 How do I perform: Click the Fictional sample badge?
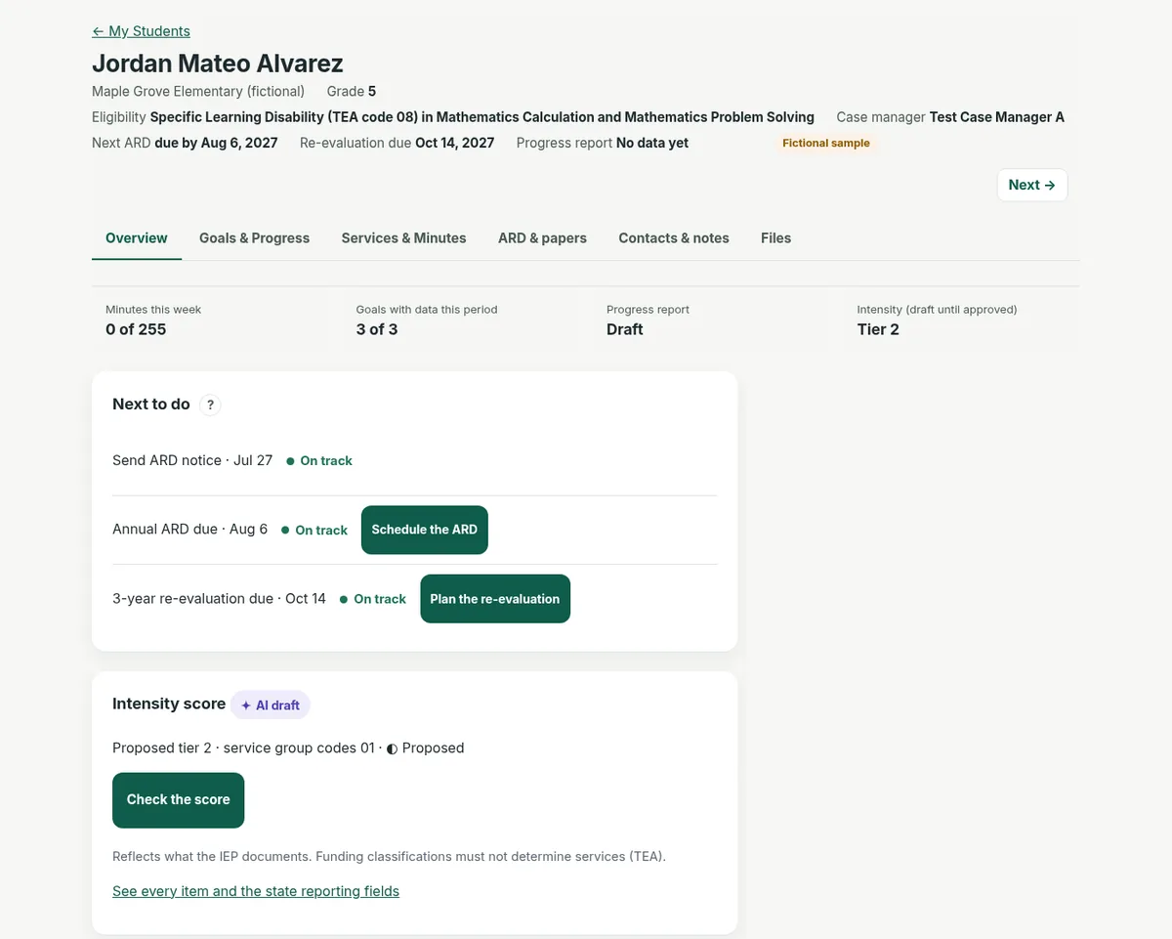[826, 143]
